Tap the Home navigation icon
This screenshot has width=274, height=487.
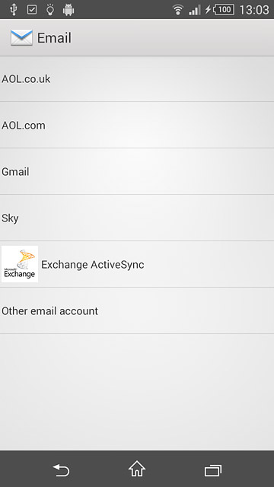click(x=137, y=469)
